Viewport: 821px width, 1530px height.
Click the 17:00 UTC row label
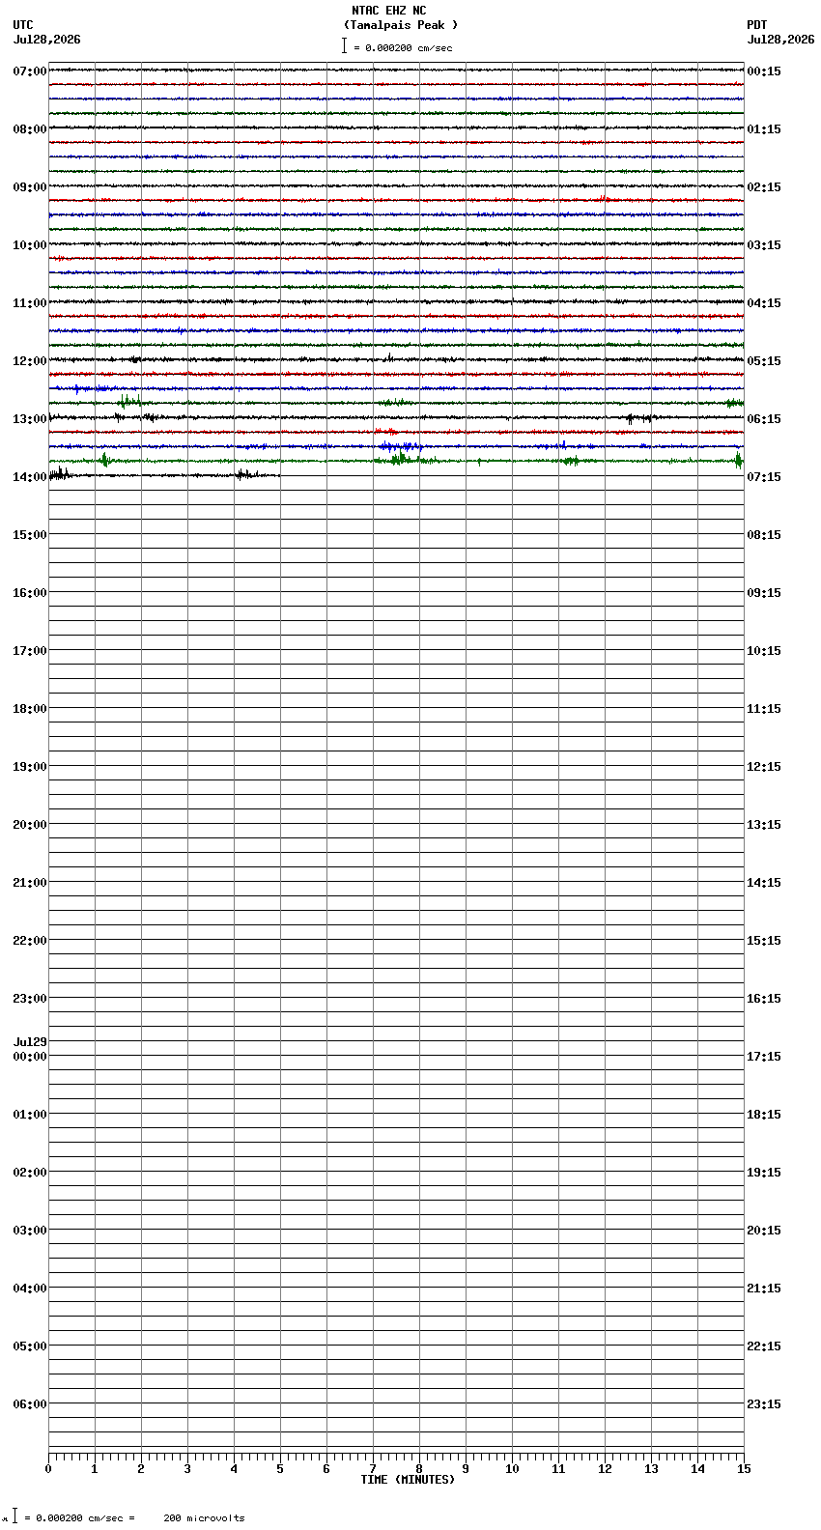pos(30,651)
